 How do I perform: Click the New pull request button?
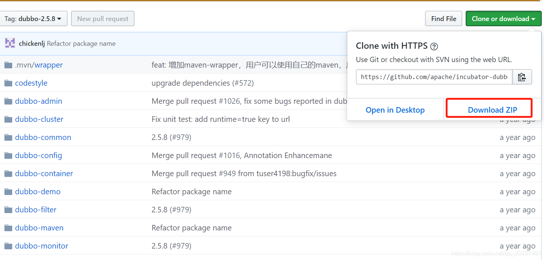[102, 18]
